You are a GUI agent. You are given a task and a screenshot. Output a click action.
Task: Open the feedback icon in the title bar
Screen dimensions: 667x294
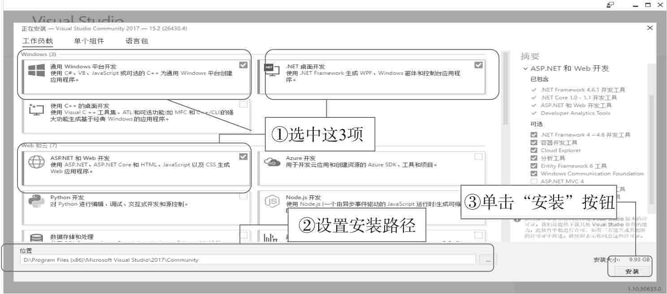coord(610,4)
